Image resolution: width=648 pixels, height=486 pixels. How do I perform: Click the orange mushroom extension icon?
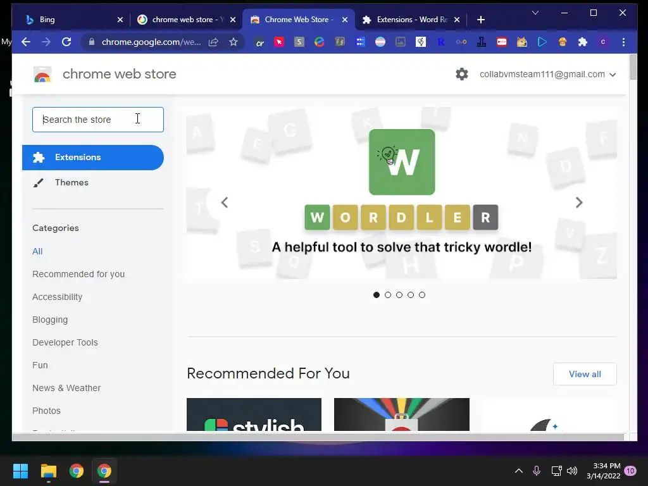563,42
